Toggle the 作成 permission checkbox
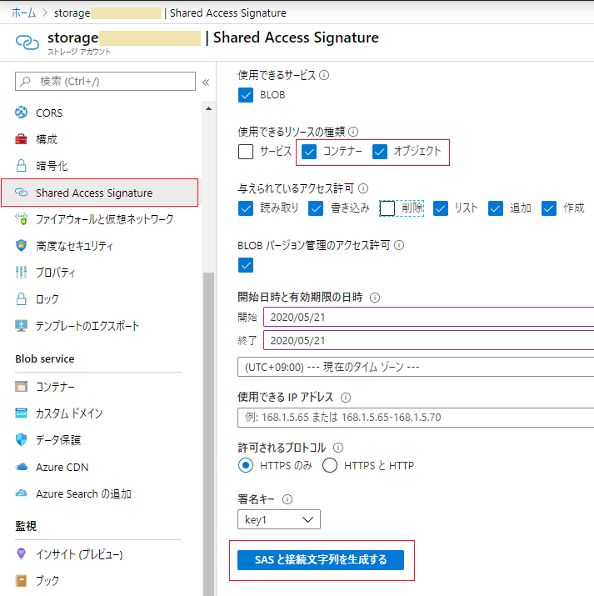The image size is (594, 596). (x=549, y=208)
